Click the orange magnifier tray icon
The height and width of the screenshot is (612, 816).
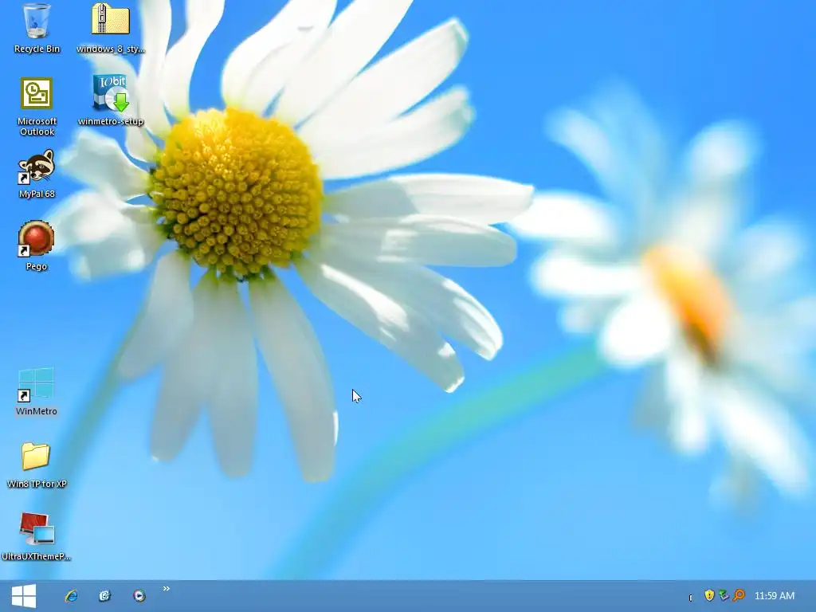pos(739,595)
